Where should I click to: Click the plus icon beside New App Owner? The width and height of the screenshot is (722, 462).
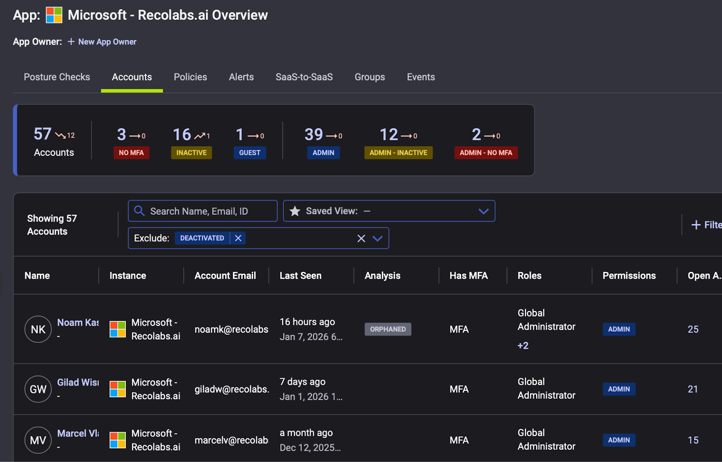coord(71,42)
